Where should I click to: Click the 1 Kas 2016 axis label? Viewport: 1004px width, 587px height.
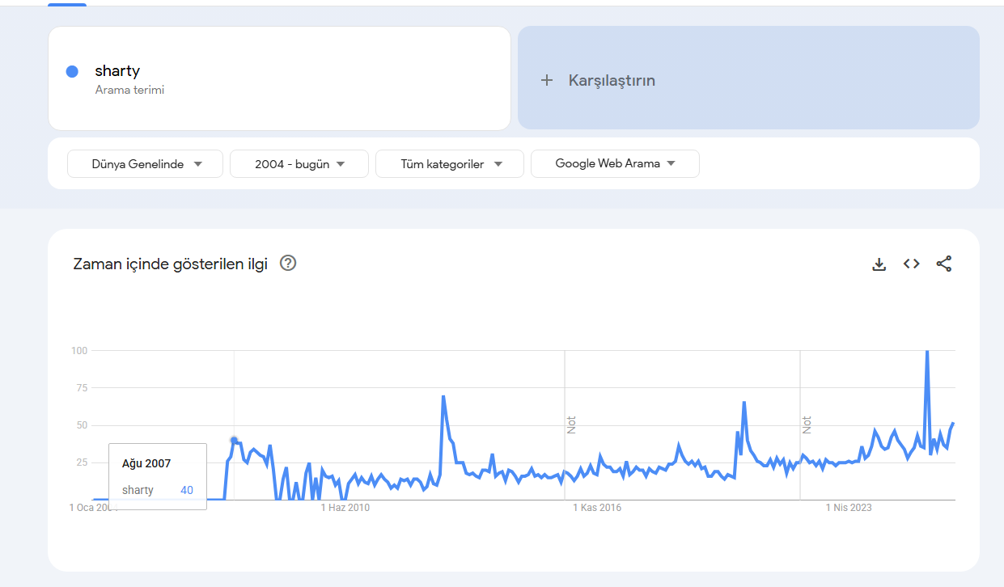pos(597,508)
